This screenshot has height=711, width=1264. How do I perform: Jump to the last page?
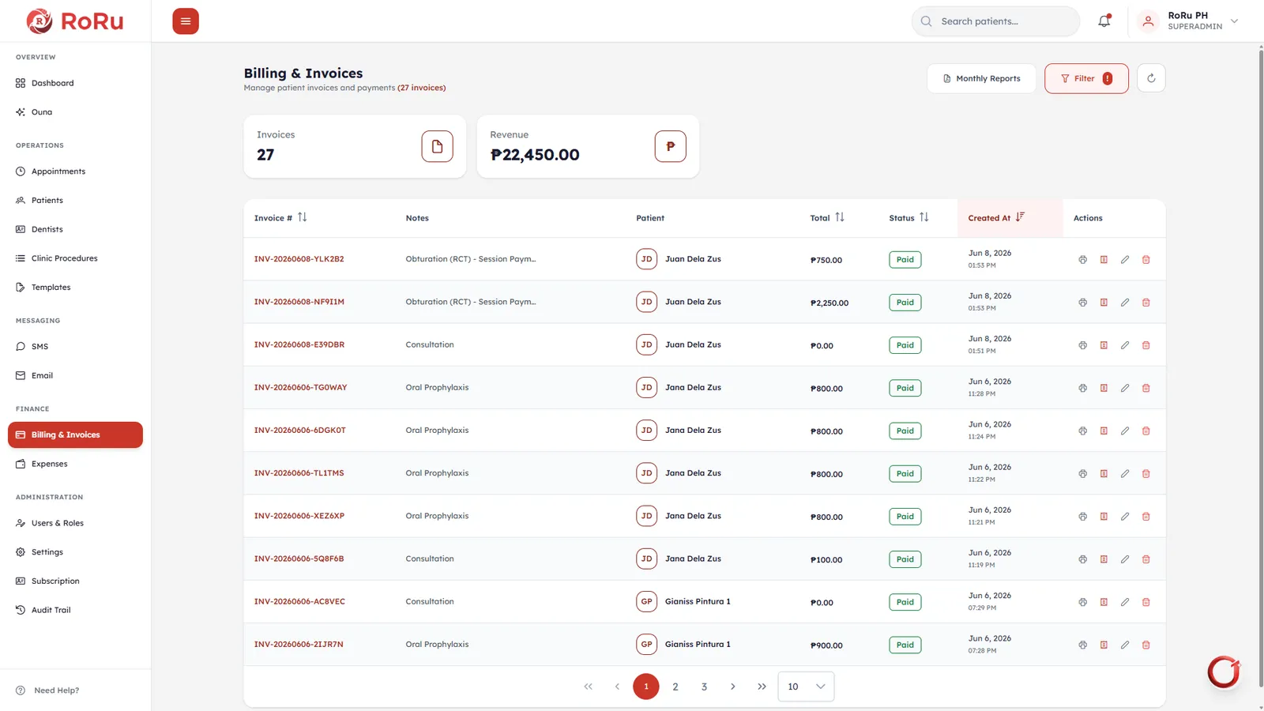point(762,687)
